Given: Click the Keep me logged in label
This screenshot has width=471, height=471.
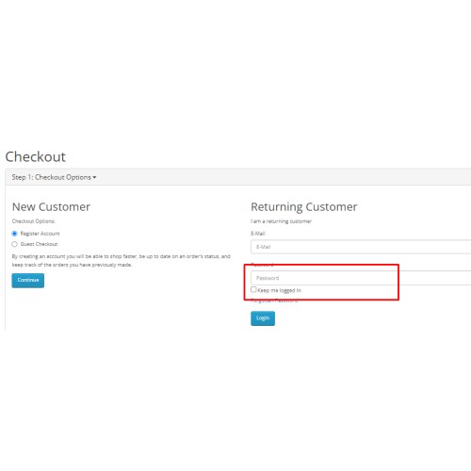Looking at the screenshot, I should [x=279, y=290].
